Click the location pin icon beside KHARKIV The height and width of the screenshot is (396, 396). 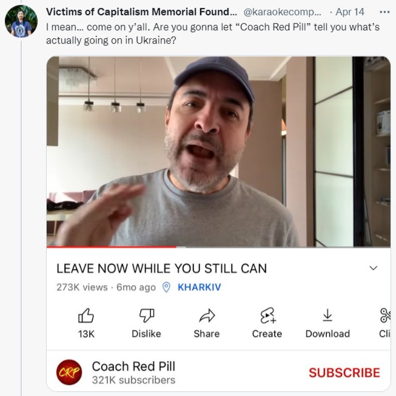point(166,288)
